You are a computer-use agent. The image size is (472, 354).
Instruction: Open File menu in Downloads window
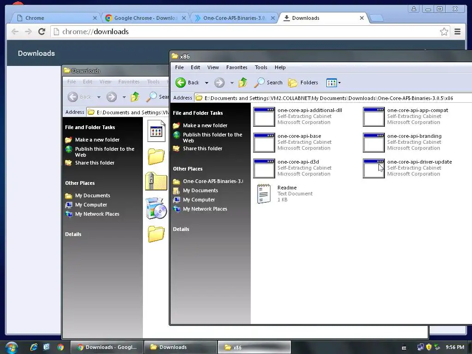pyautogui.click(x=71, y=82)
